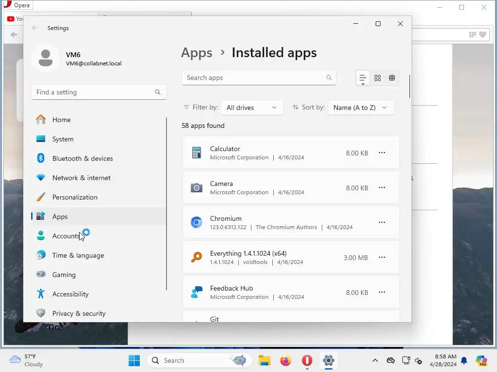
Task: Click the VM6 user profile picture
Action: [x=46, y=58]
